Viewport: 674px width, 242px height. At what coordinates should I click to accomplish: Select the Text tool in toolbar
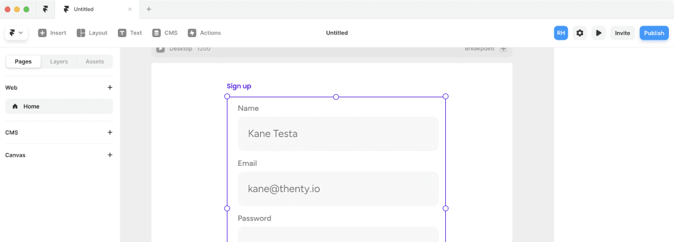coord(130,33)
